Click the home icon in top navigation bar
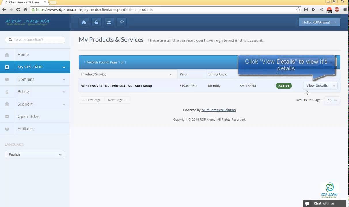 pos(84,22)
